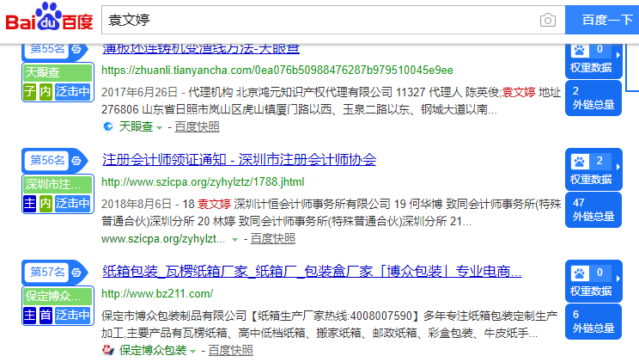Click the rank 57 refresh icon

click(x=76, y=273)
